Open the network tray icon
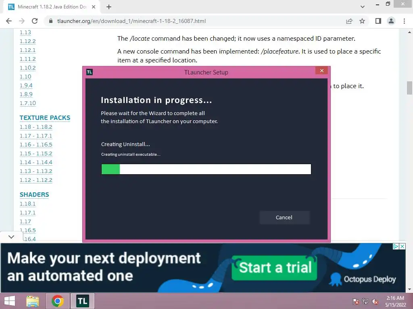 tap(365, 301)
